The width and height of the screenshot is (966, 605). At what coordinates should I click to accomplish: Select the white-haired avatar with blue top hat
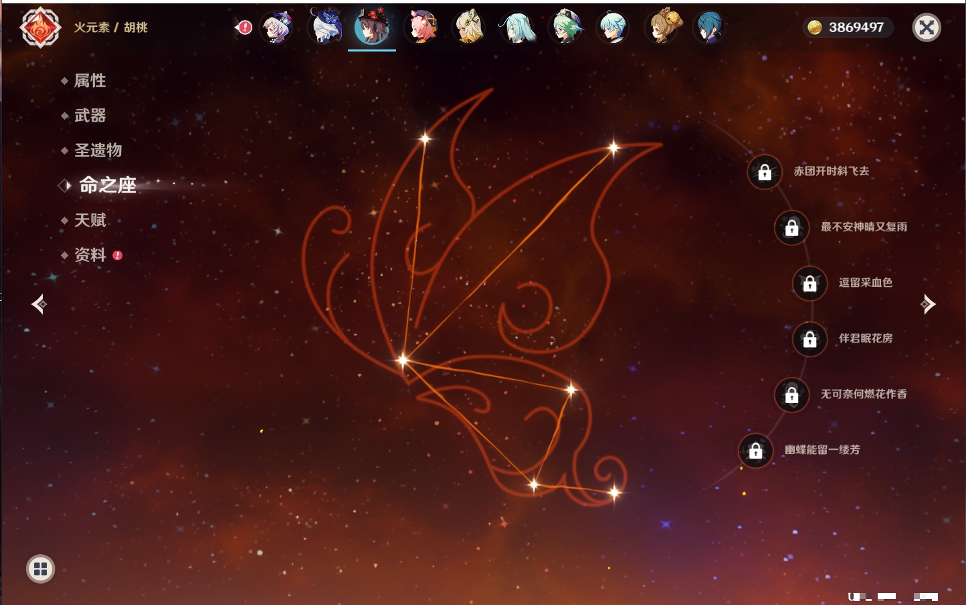326,27
